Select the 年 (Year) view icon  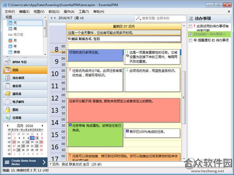10,46
